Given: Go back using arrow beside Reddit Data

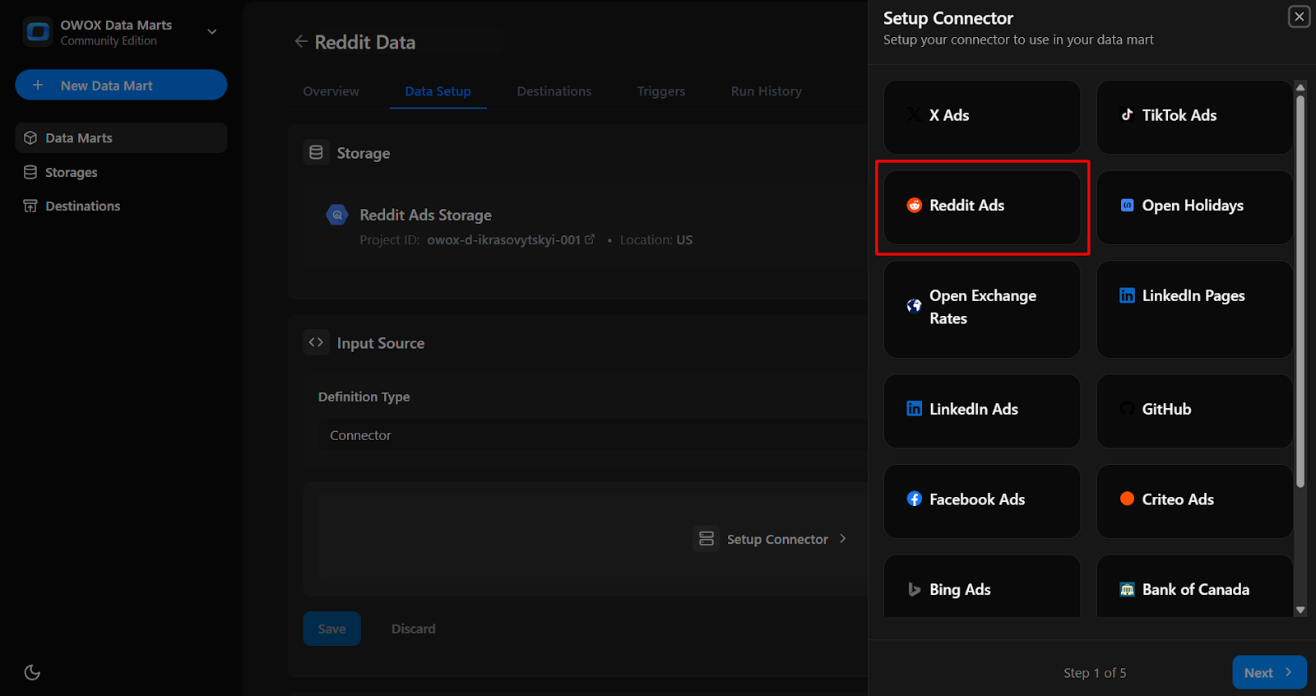Looking at the screenshot, I should tap(301, 42).
